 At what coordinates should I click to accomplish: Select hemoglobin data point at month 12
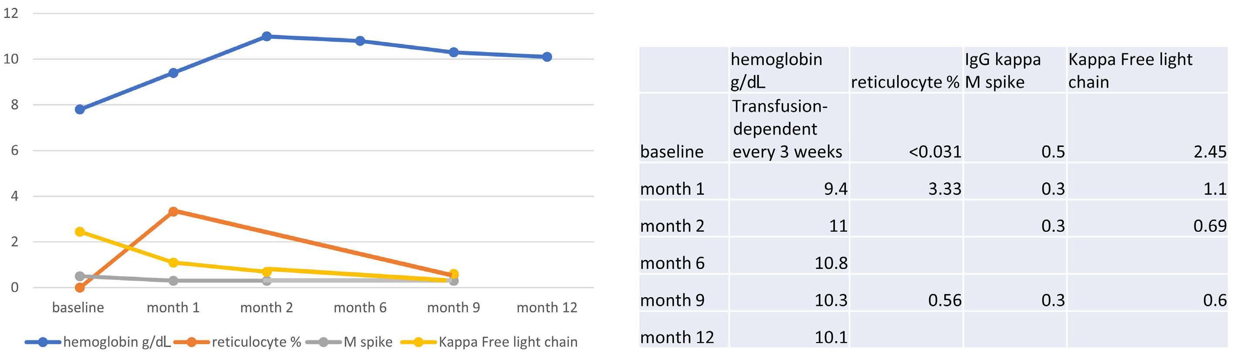547,57
